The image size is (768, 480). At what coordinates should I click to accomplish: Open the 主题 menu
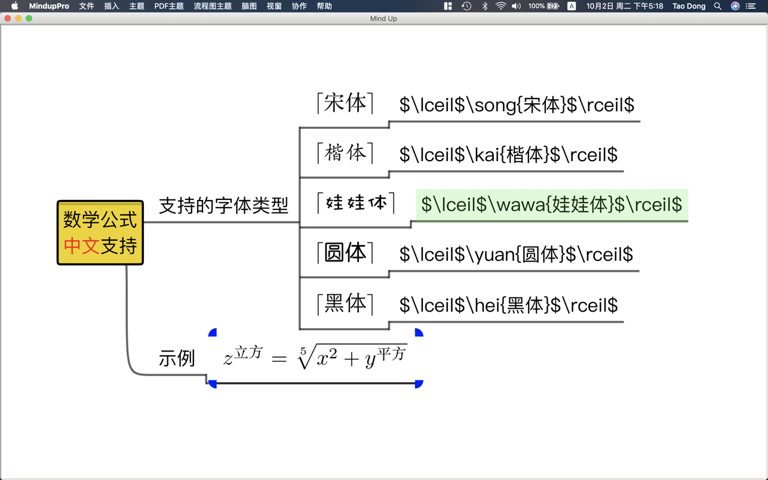coord(137,6)
